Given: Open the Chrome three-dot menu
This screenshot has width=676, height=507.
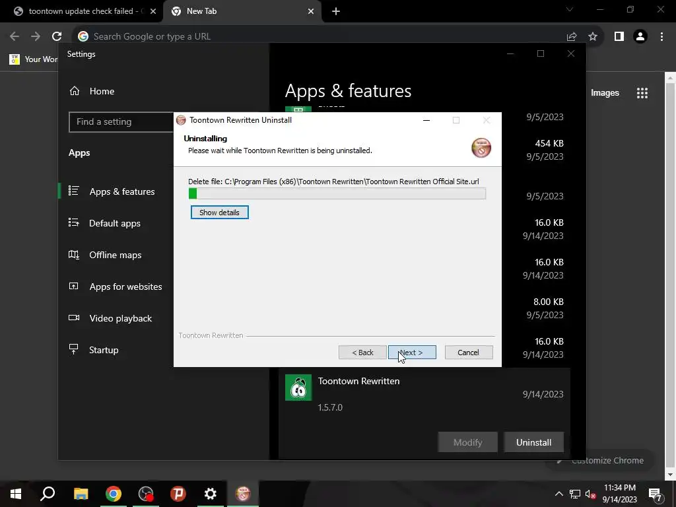Looking at the screenshot, I should click(x=661, y=37).
